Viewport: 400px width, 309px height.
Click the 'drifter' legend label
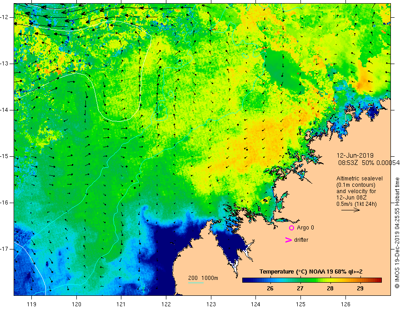(301, 240)
